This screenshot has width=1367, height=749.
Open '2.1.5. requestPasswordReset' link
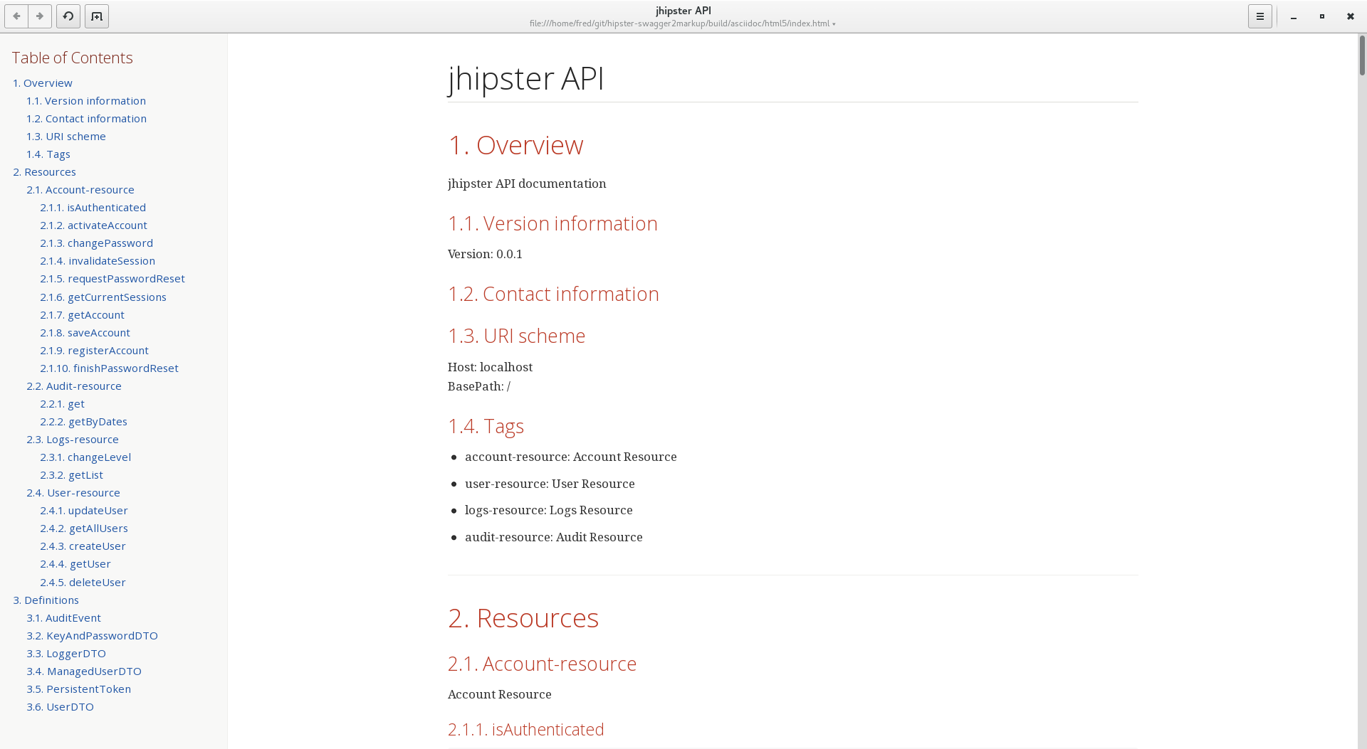click(112, 278)
